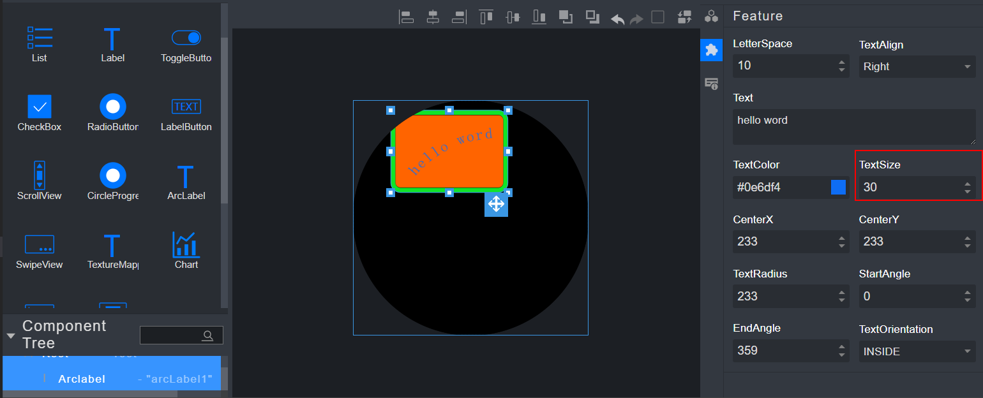Open the hexagon cluster side tab

pyautogui.click(x=711, y=16)
